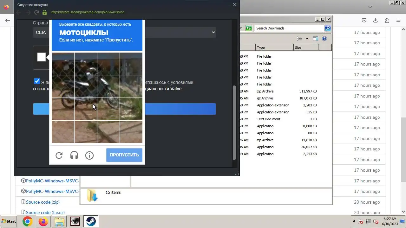406x228 pixels.
Task: Select the Text Document row in Explorer
Action: tap(285, 119)
